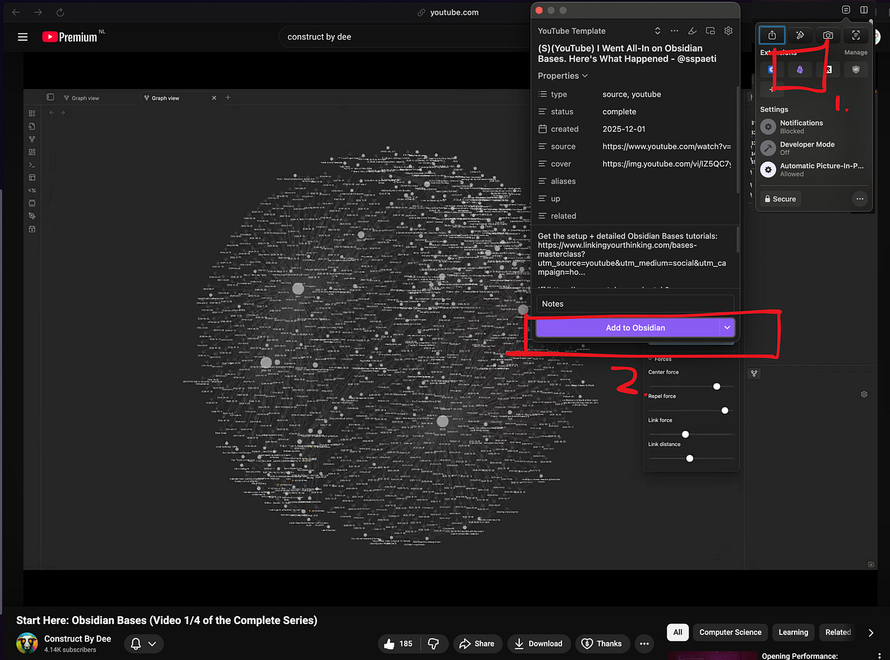Close the active Graph view tab
The image size is (890, 660).
pos(214,98)
